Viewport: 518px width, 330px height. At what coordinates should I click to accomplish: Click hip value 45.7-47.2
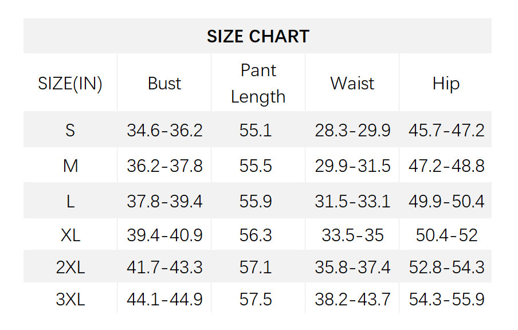pos(446,131)
